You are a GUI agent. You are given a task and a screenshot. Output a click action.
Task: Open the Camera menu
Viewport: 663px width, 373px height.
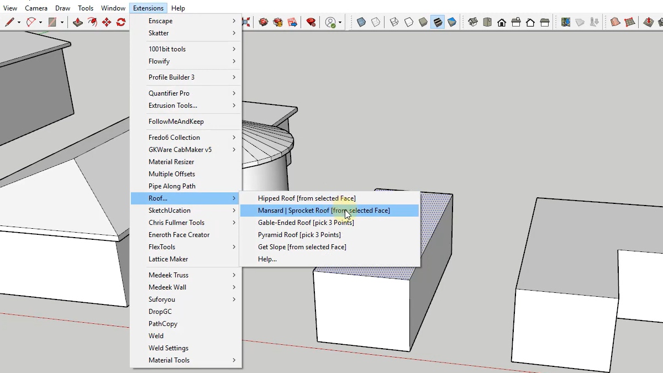[36, 8]
